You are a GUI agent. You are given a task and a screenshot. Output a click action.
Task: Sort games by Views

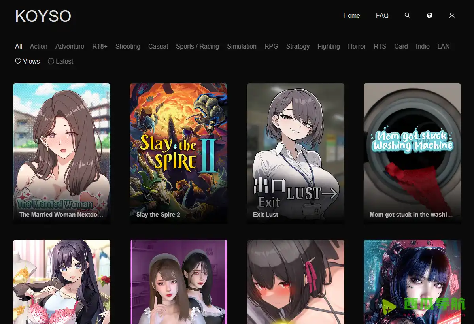pyautogui.click(x=31, y=61)
